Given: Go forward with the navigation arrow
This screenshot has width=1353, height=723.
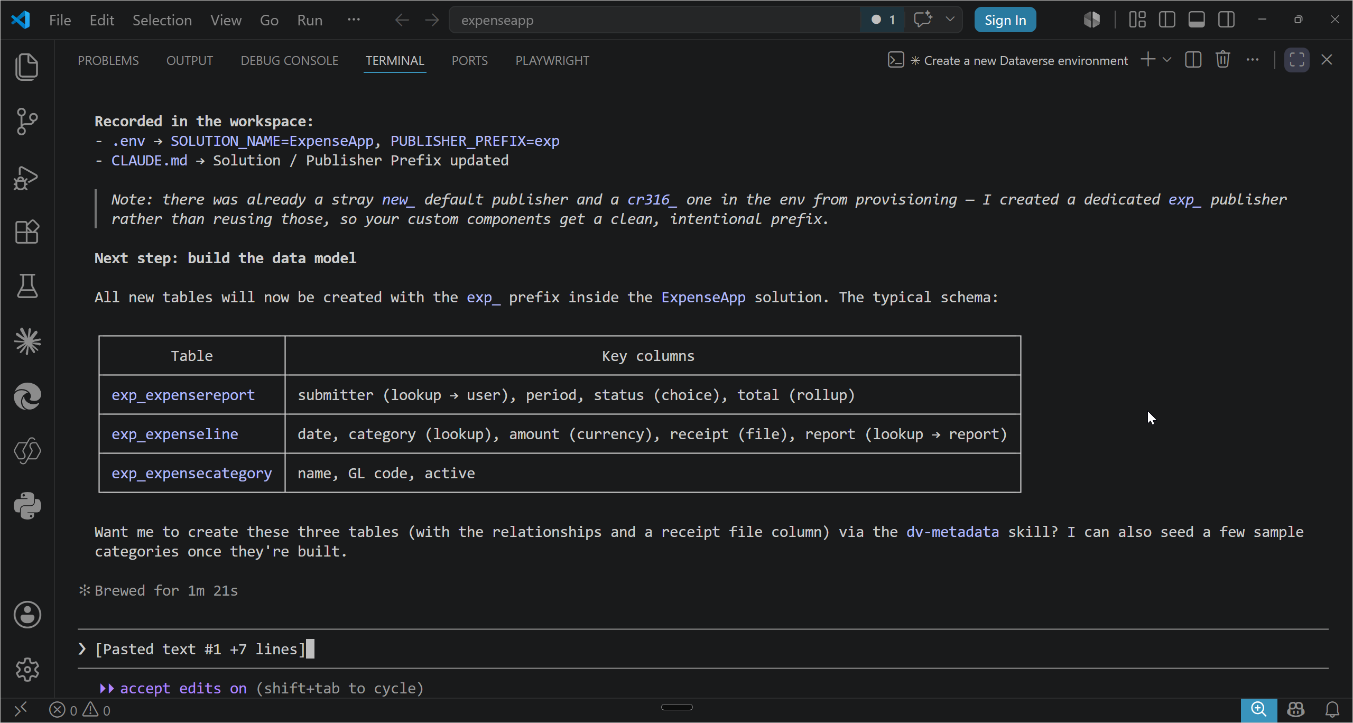Looking at the screenshot, I should (432, 20).
